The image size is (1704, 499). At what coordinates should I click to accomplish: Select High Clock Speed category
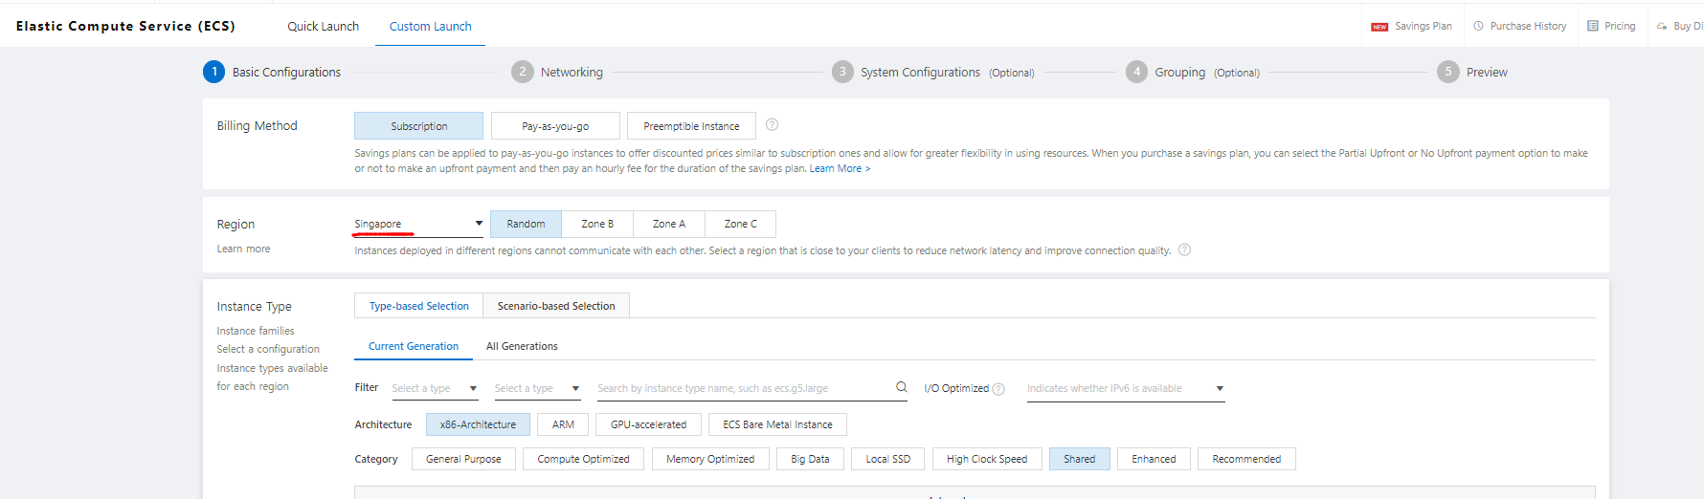pos(987,459)
